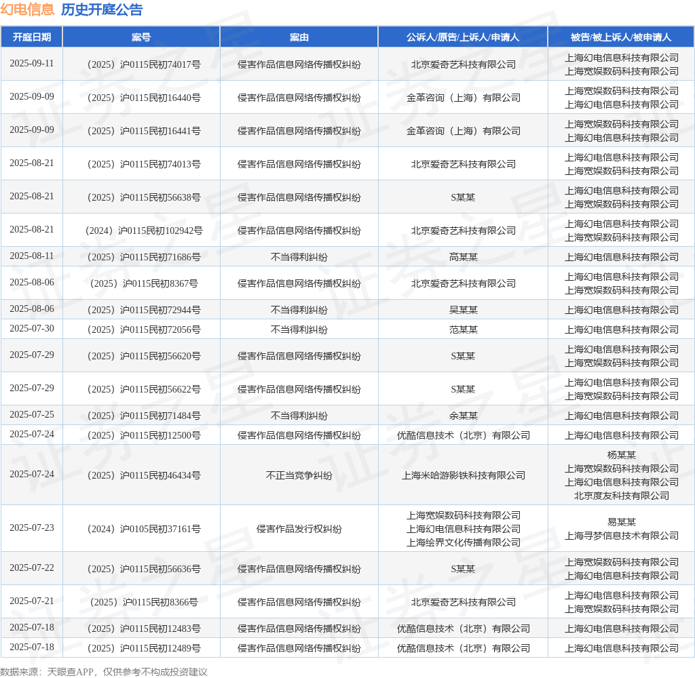The height and width of the screenshot is (678, 695).
Task: Click the case cause 不正当竞争纠纷
Action: (299, 476)
